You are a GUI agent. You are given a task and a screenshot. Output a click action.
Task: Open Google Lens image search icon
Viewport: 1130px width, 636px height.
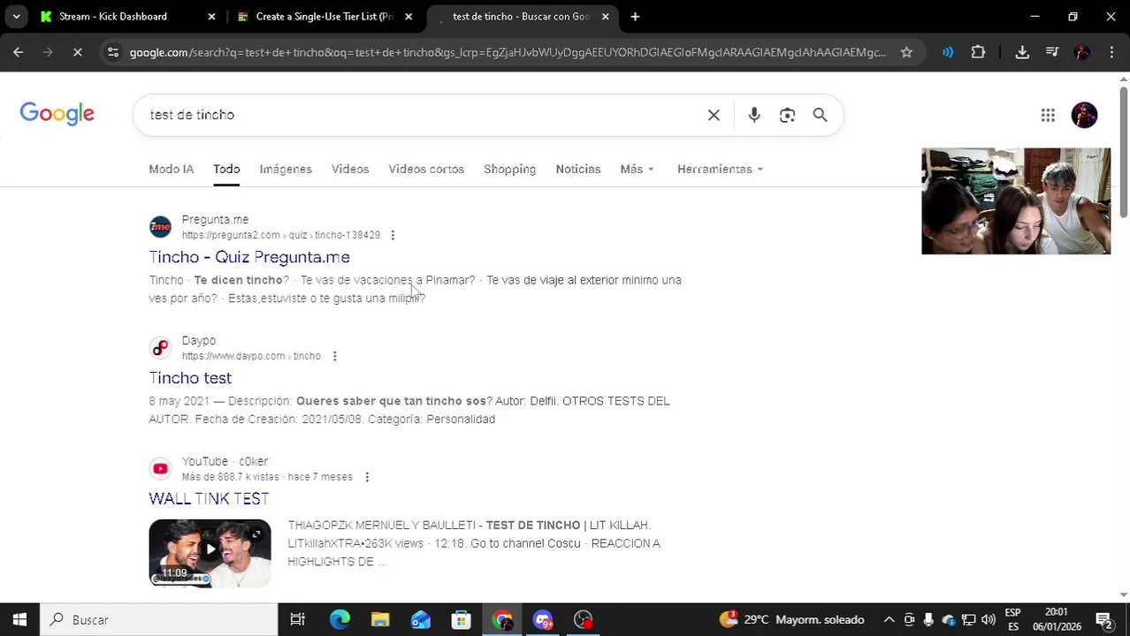787,115
